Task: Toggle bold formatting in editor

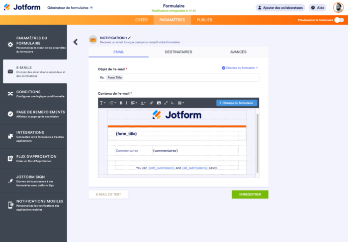Action: [121, 103]
